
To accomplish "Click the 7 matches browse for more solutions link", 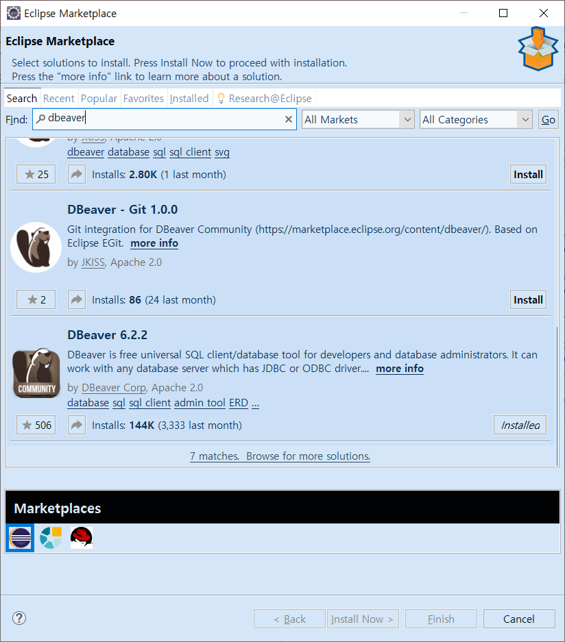I will click(280, 456).
